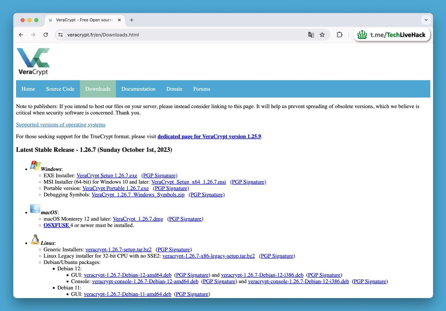Open the Donate menu item
Image resolution: width=446 pixels, height=311 pixels.
point(174,89)
